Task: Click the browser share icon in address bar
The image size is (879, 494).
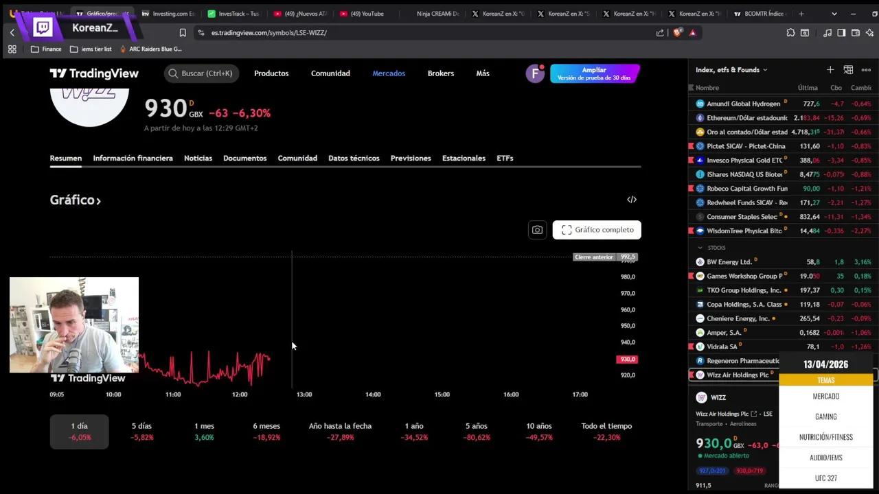Action: point(660,32)
